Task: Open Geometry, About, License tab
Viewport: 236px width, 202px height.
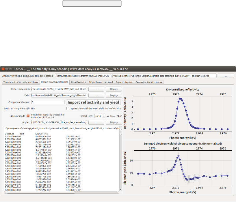Action: [x=149, y=82]
